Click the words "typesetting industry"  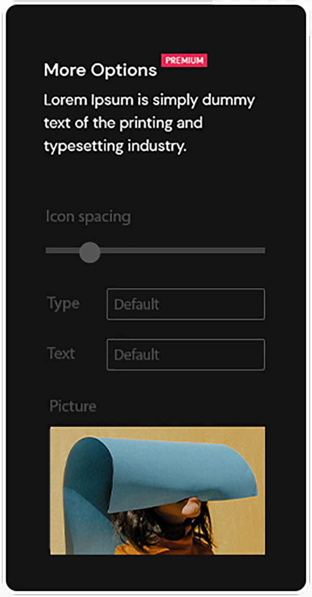(114, 147)
